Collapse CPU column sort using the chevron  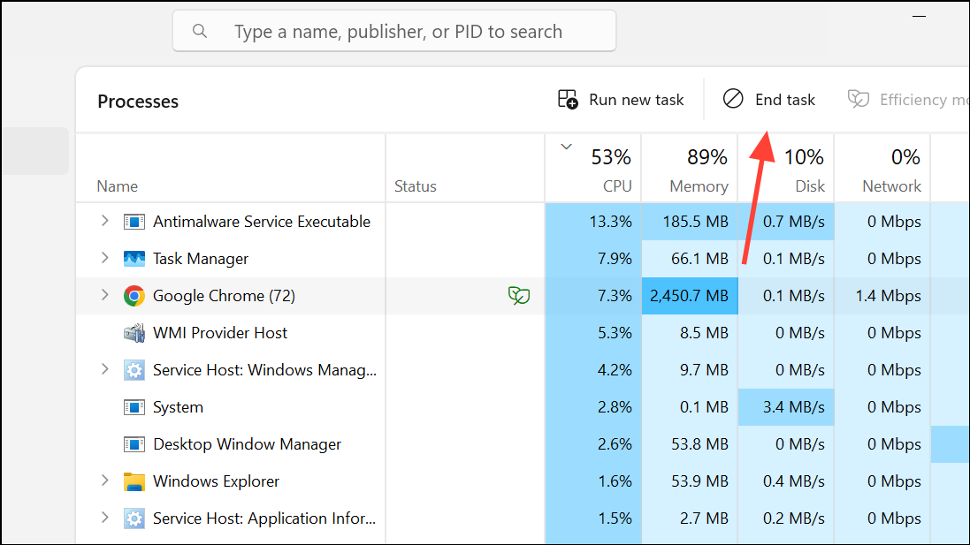coord(566,148)
